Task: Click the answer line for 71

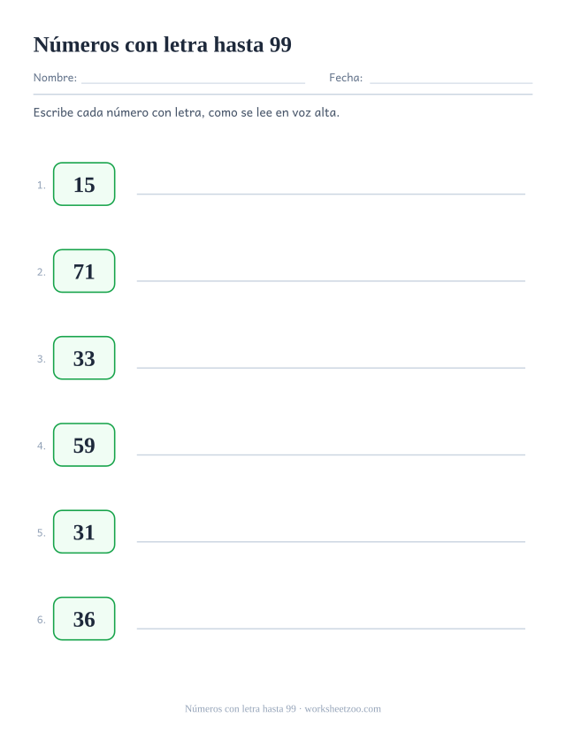Action: coord(331,280)
